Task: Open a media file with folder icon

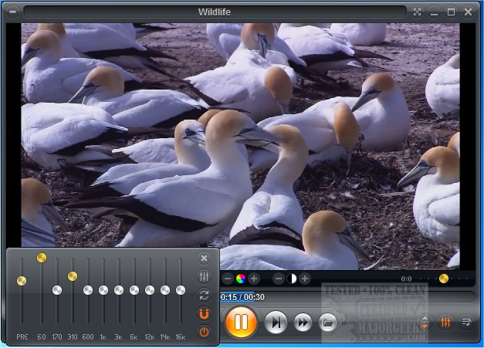Action: coord(328,322)
